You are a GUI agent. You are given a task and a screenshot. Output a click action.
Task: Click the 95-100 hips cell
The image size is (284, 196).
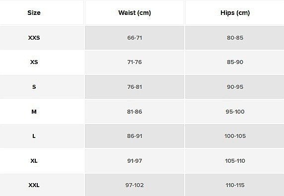[235, 112]
